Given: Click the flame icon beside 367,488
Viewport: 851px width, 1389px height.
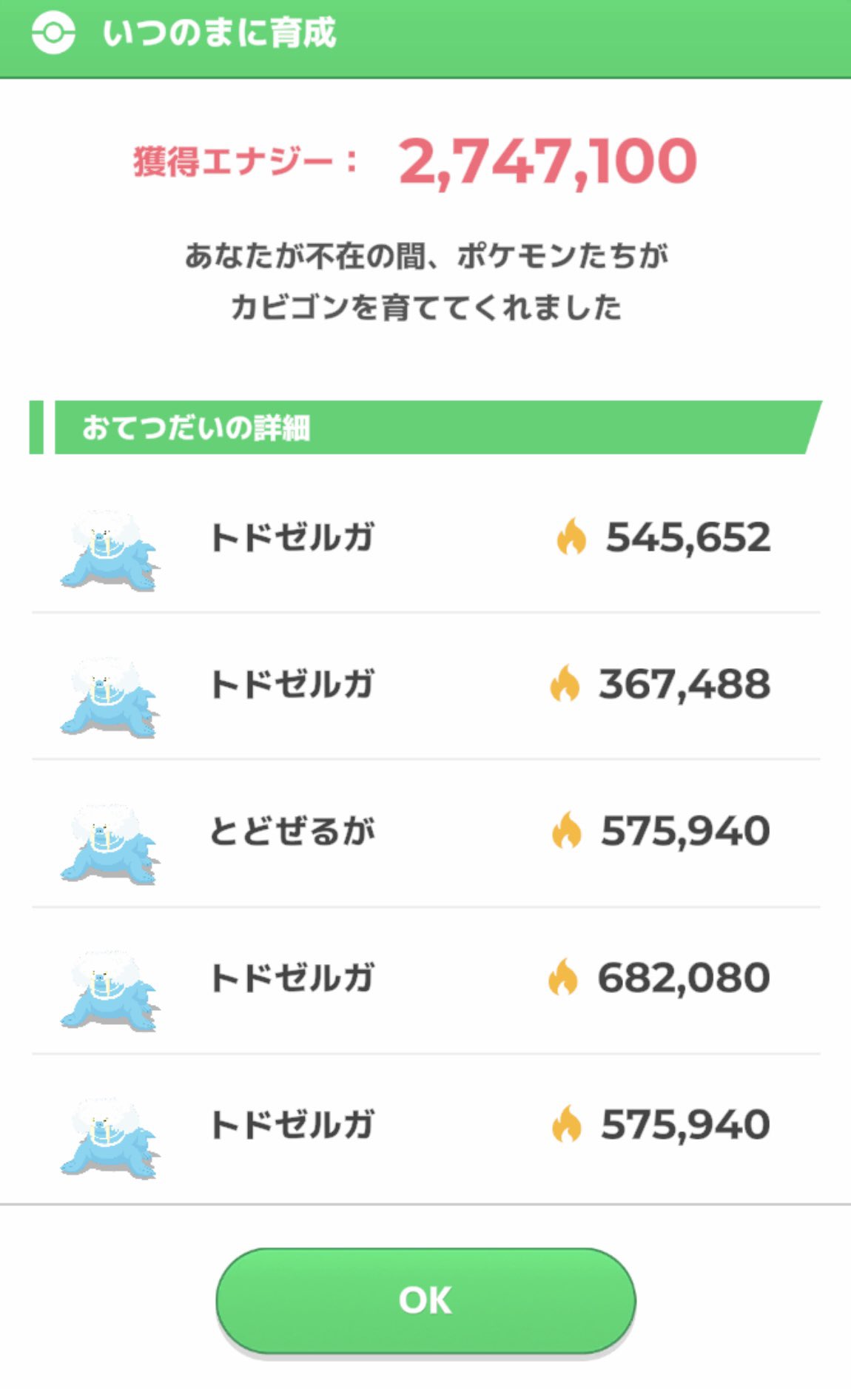Looking at the screenshot, I should [565, 683].
